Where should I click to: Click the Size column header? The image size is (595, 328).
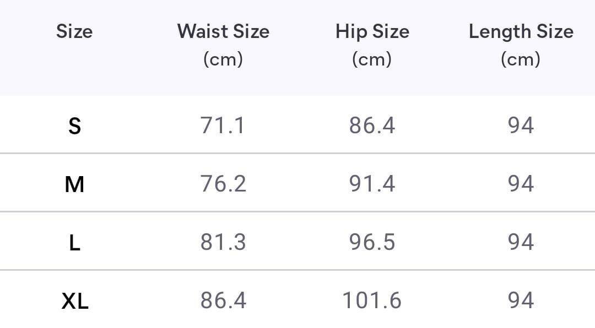point(74,32)
